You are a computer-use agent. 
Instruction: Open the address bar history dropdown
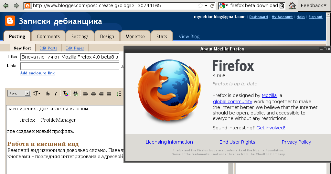click(206, 6)
